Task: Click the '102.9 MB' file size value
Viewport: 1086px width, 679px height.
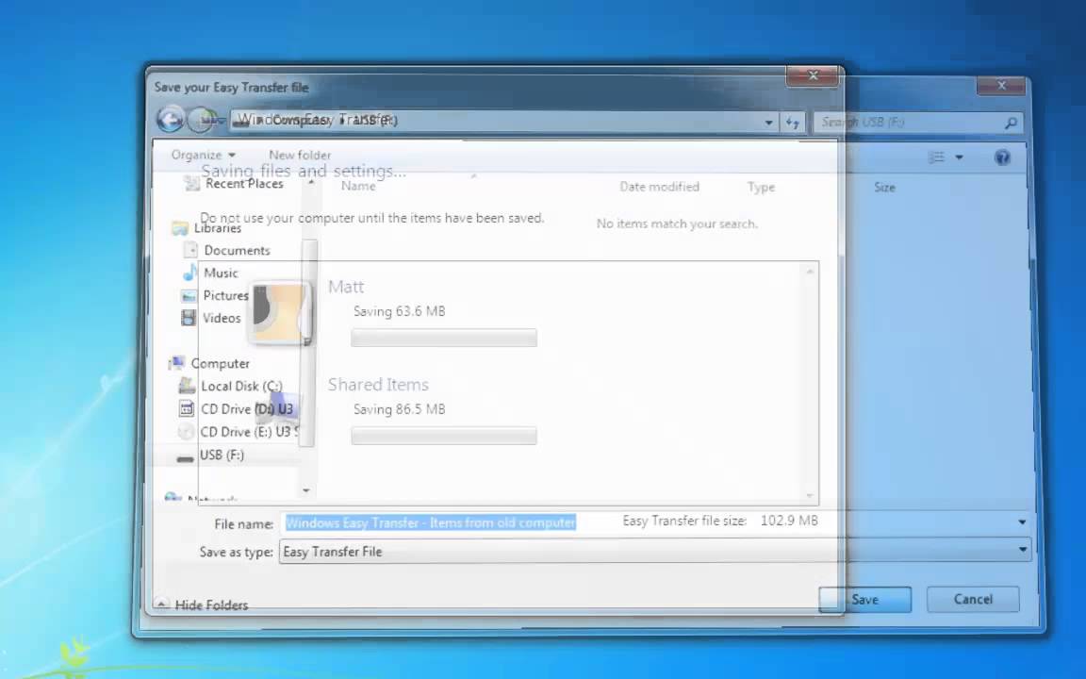Action: [x=789, y=521]
